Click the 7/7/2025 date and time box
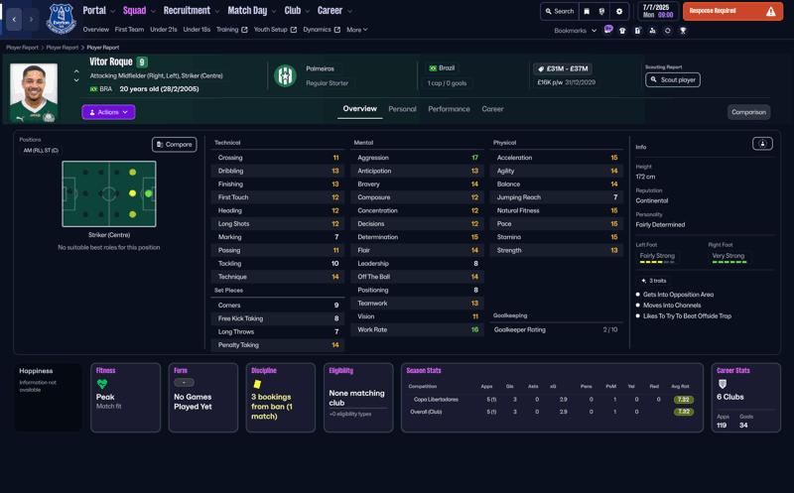 click(x=658, y=11)
